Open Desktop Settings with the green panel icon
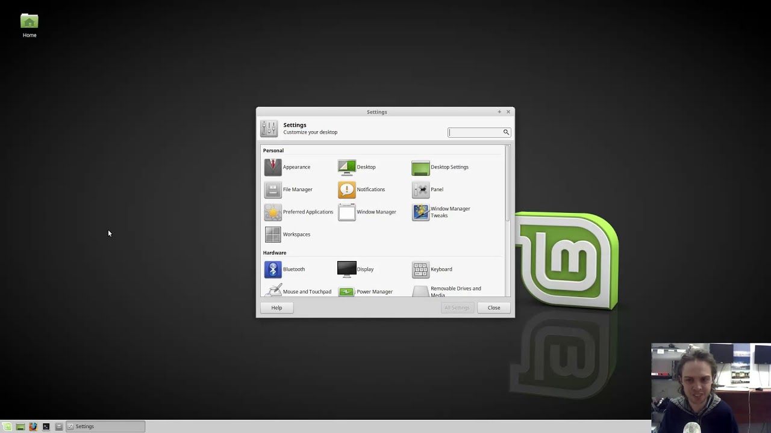Image resolution: width=771 pixels, height=433 pixels. [x=440, y=167]
